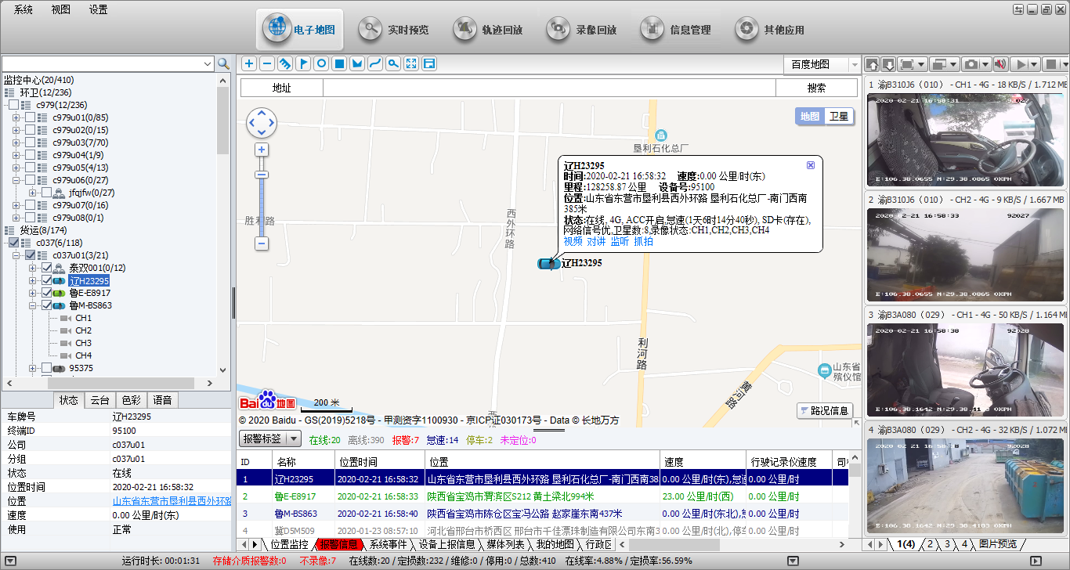
Task: Open device search combo box dropdown arrow
Action: (208, 63)
